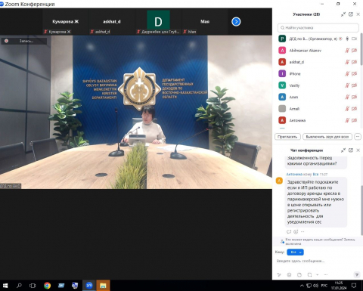Show next participants with blue arrow button
The width and height of the screenshot is (363, 291).
(236, 22)
